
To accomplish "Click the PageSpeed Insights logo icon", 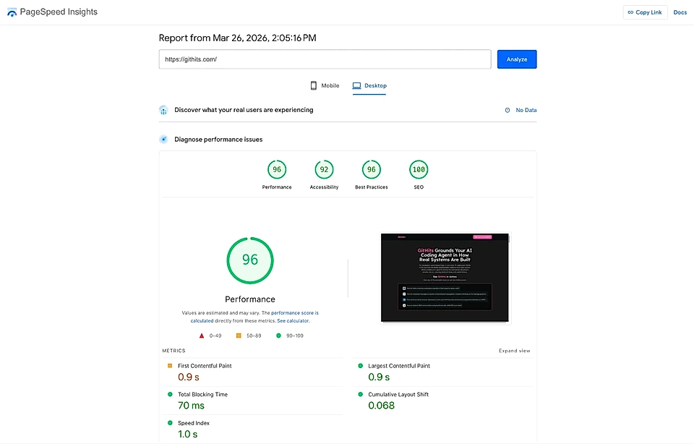I will pos(12,12).
